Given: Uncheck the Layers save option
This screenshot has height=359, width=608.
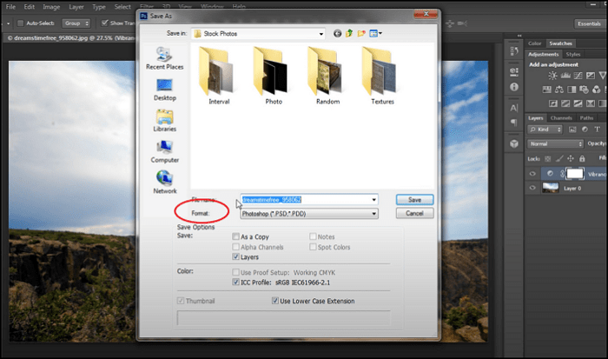Looking at the screenshot, I should pos(235,256).
